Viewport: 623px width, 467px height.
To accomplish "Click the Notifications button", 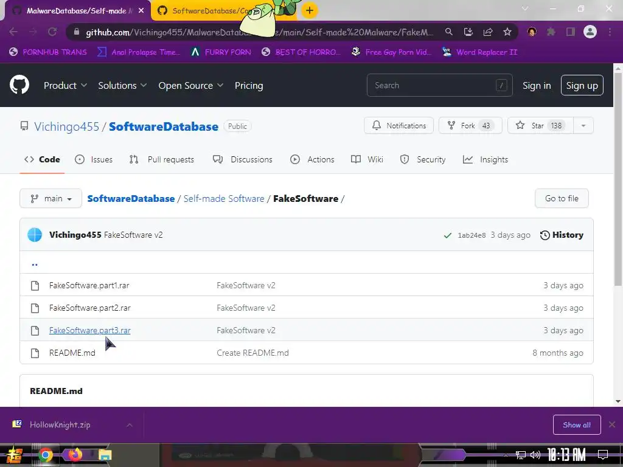I will click(399, 125).
